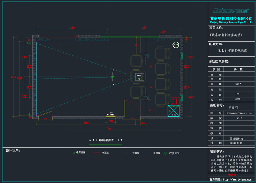The image size is (256, 183).
Task: Click the 4250 overall height dimension
Action: coord(13,77)
